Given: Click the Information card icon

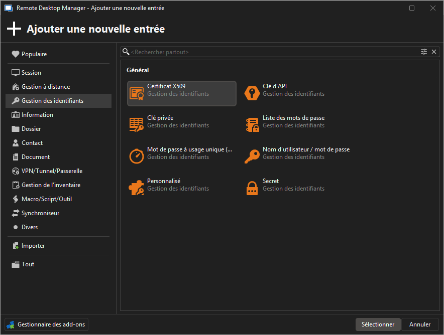Looking at the screenshot, I should pos(15,115).
